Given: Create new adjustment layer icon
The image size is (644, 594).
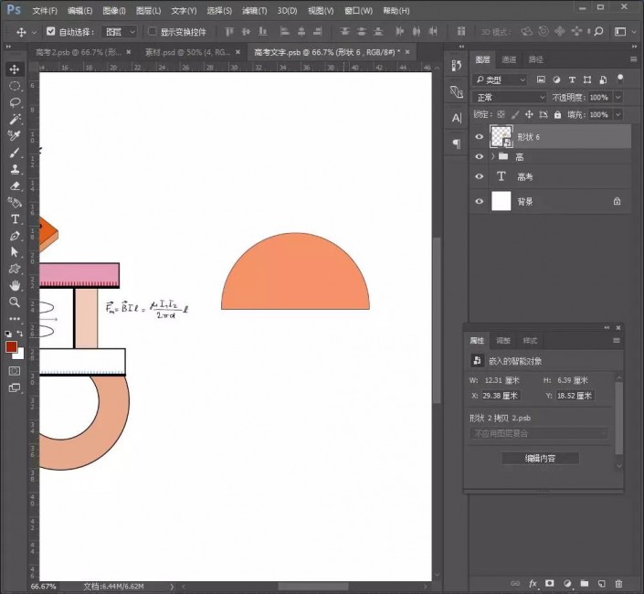Looking at the screenshot, I should (x=567, y=583).
